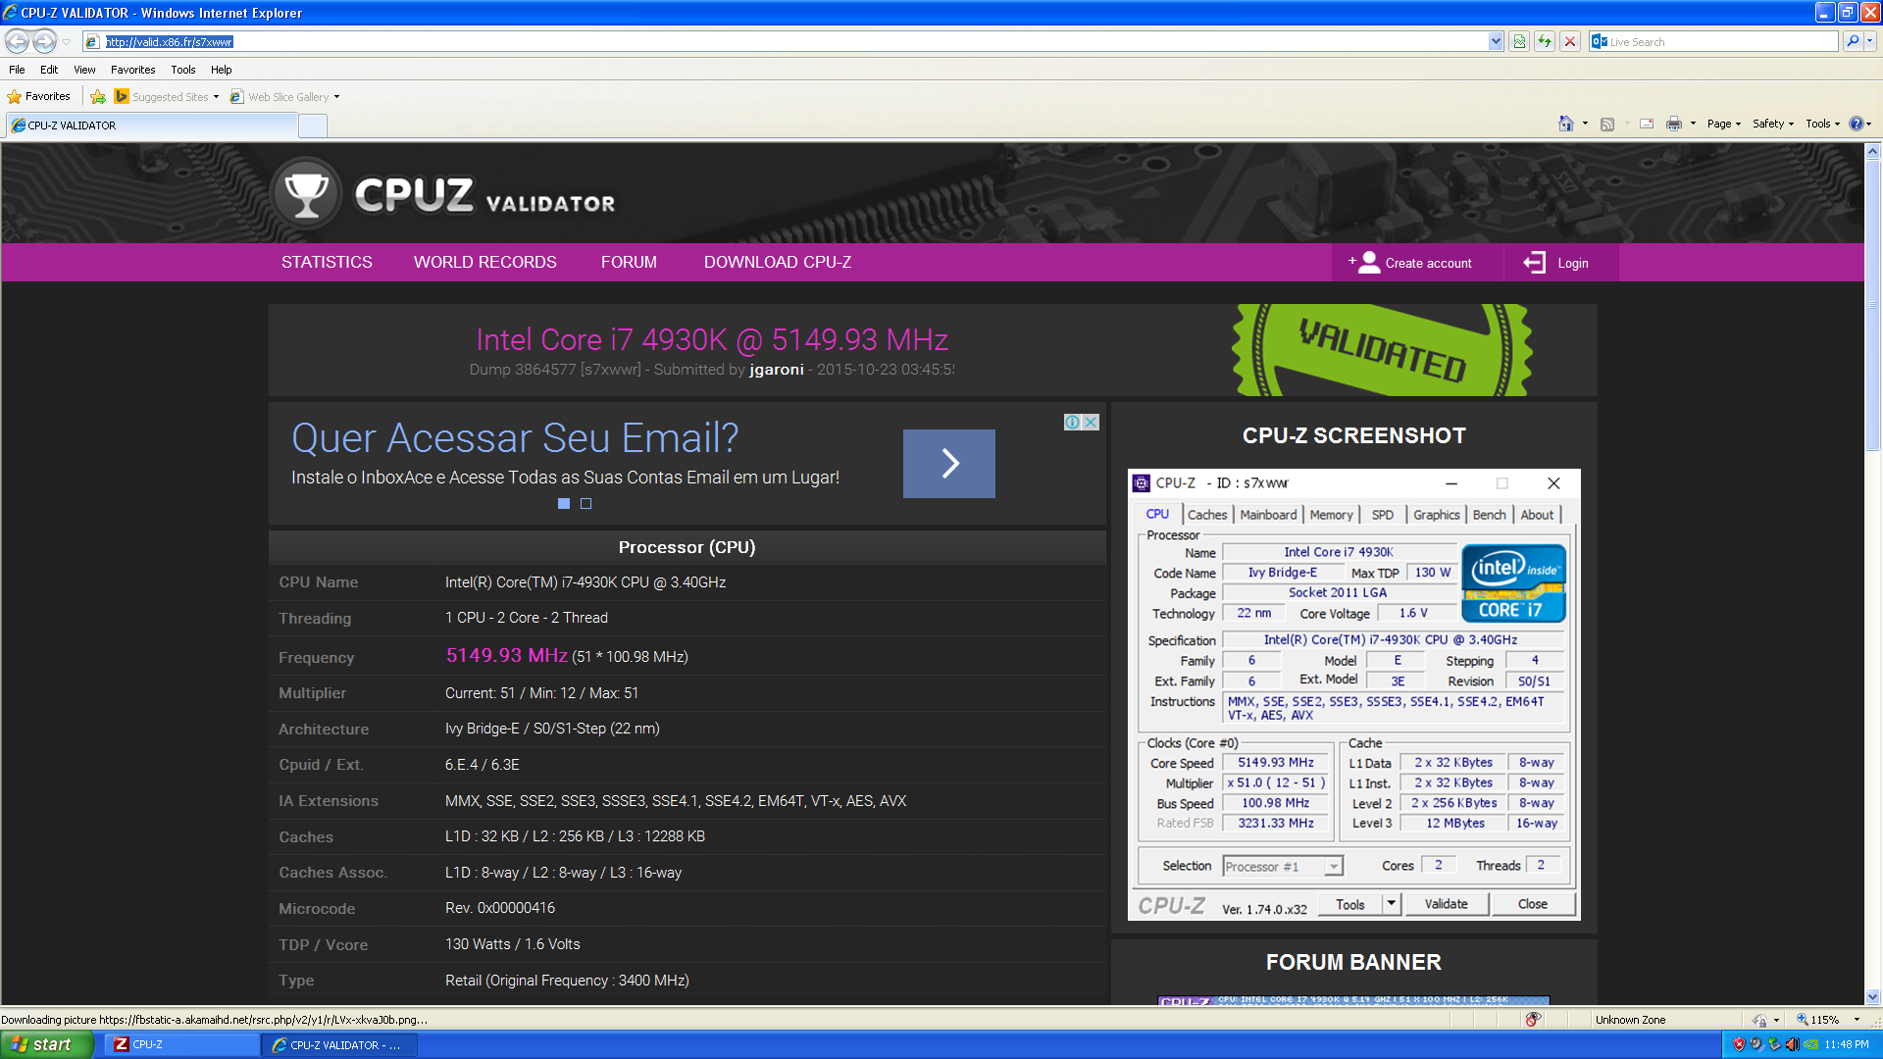The height and width of the screenshot is (1059, 1883).
Task: Go to the STATISTICS page
Action: coord(327,262)
